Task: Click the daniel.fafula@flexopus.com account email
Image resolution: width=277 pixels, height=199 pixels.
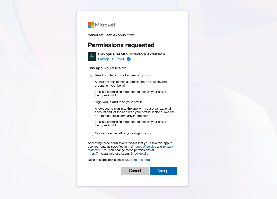Action: (x=111, y=35)
